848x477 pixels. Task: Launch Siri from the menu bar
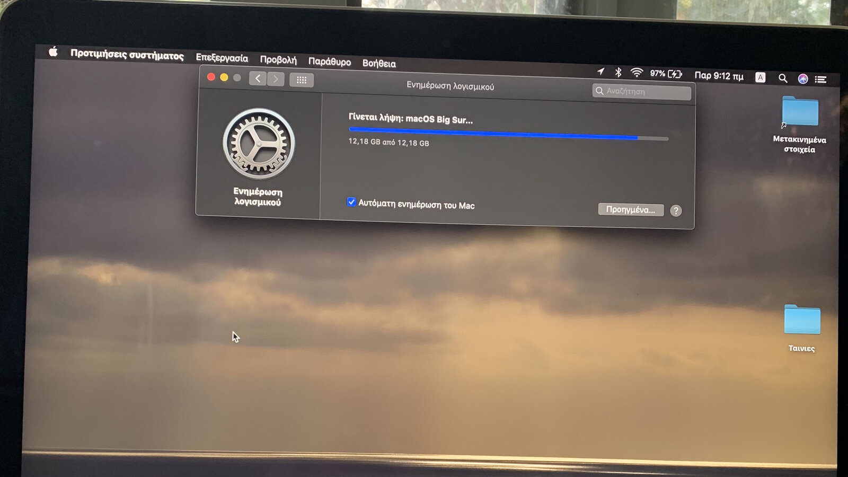(803, 79)
